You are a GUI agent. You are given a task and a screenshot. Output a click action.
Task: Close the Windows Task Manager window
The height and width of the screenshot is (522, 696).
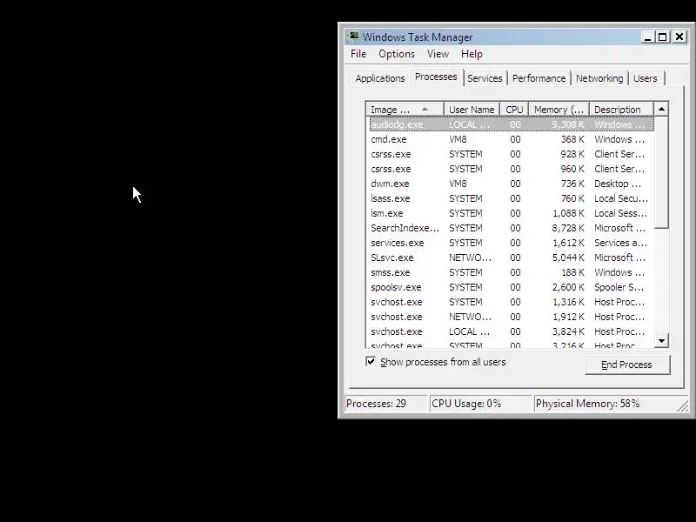click(x=679, y=37)
